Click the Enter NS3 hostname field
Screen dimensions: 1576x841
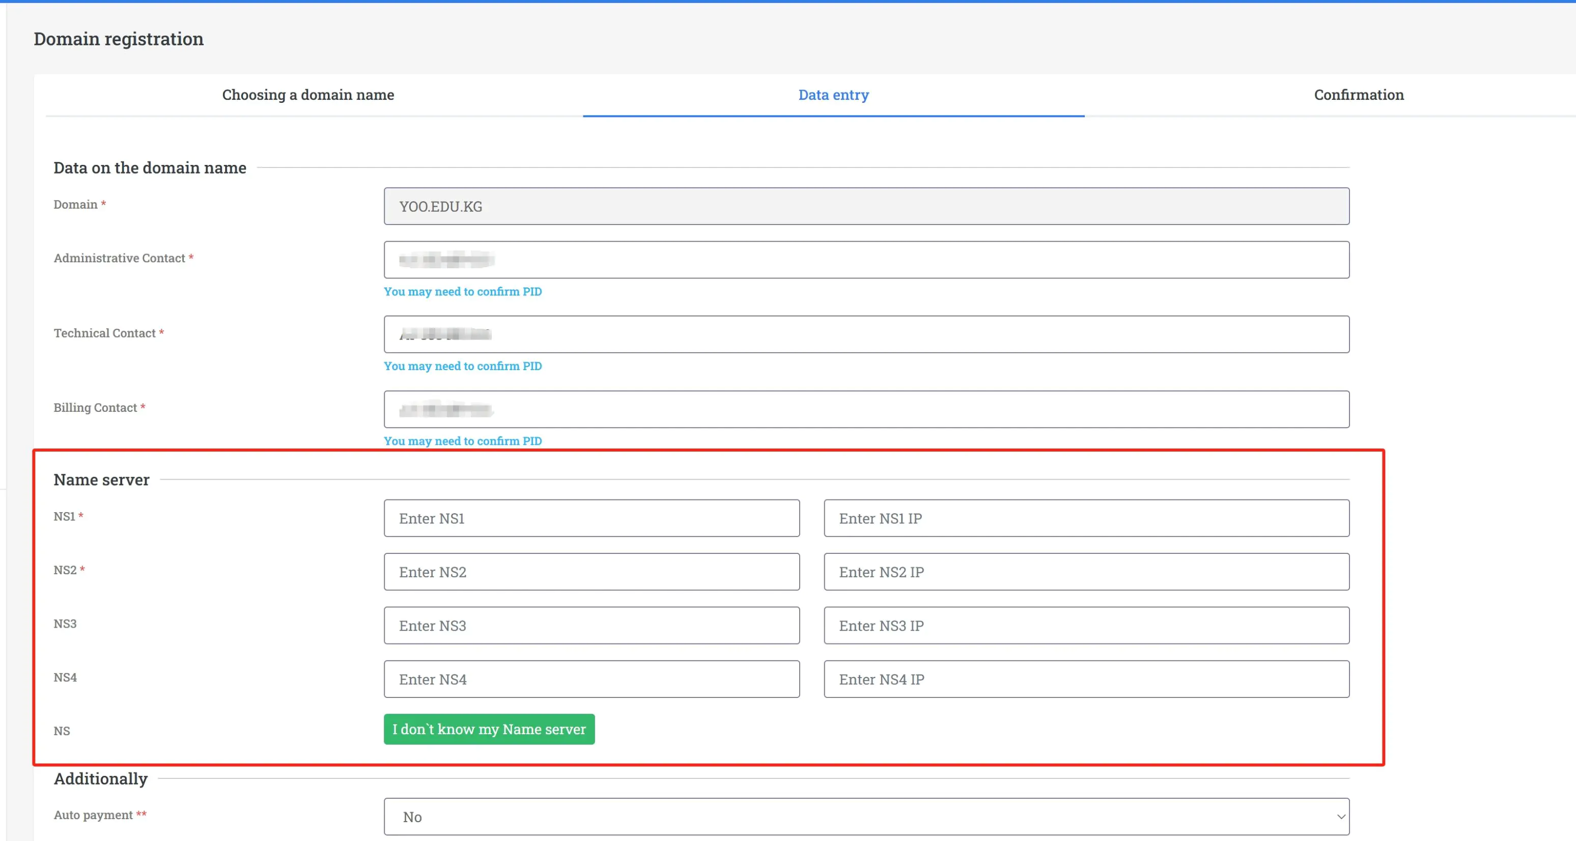[591, 626]
